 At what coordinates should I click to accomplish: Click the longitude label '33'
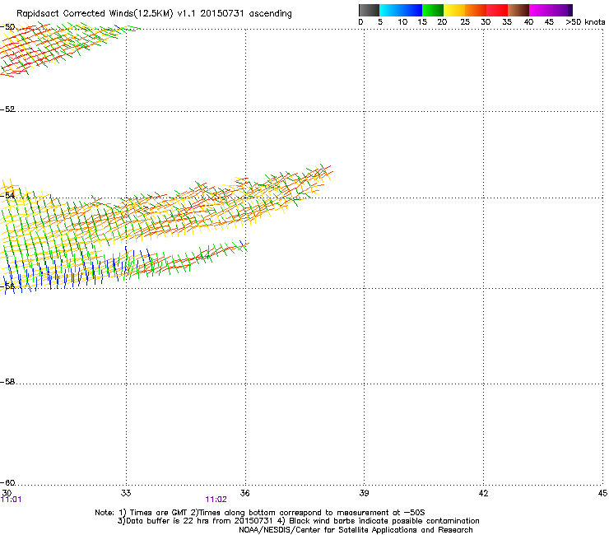[x=126, y=493]
